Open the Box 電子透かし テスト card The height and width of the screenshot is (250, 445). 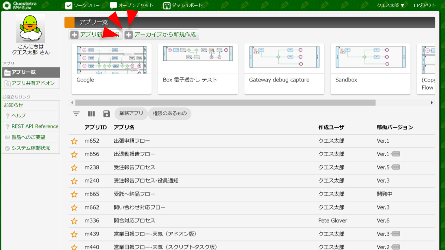coord(198,69)
